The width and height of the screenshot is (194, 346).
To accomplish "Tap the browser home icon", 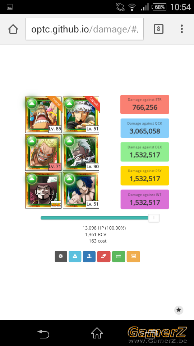I will pyautogui.click(x=13, y=29).
